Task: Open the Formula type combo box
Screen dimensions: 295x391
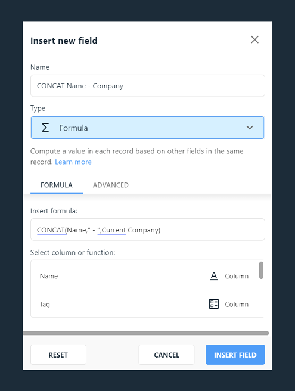Action: coord(147,128)
